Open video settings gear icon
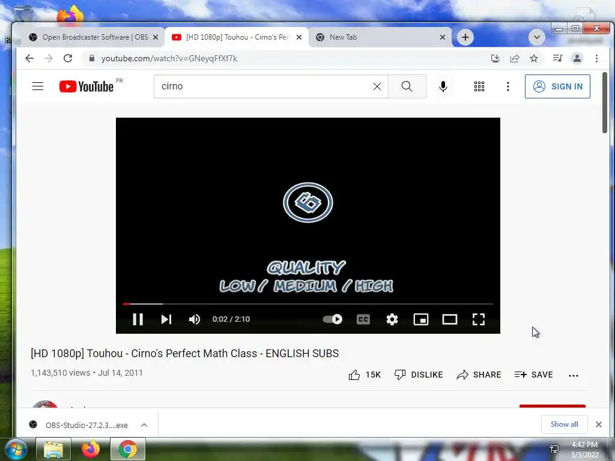 coord(392,319)
